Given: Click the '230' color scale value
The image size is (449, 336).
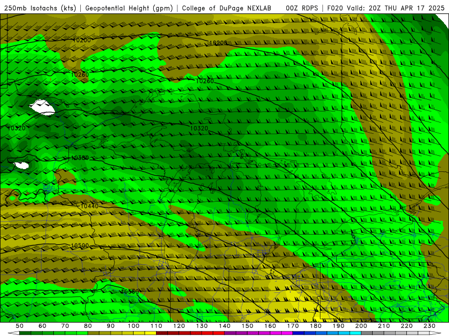Looking at the screenshot, I should coord(429,326).
